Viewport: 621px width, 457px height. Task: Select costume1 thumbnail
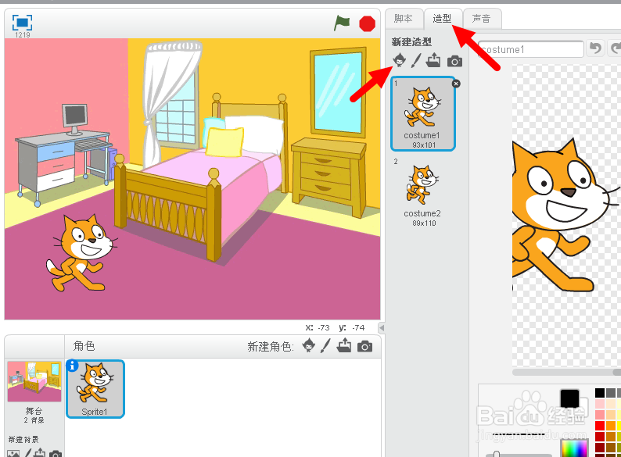pos(423,113)
